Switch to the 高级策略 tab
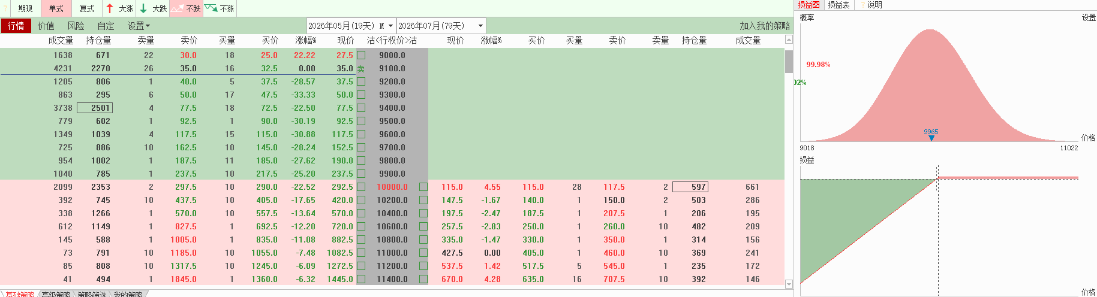This screenshot has height=297, width=1097. pyautogui.click(x=55, y=294)
